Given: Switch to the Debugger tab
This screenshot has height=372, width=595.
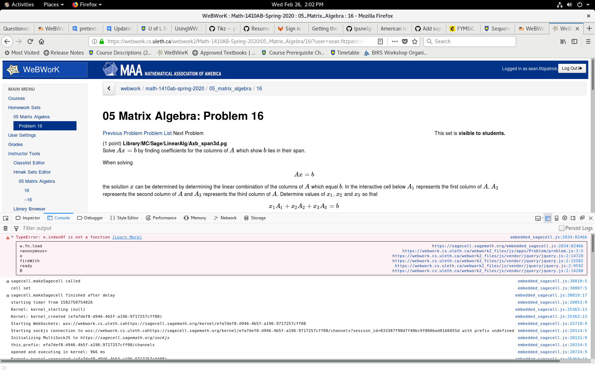Looking at the screenshot, I should [90, 218].
